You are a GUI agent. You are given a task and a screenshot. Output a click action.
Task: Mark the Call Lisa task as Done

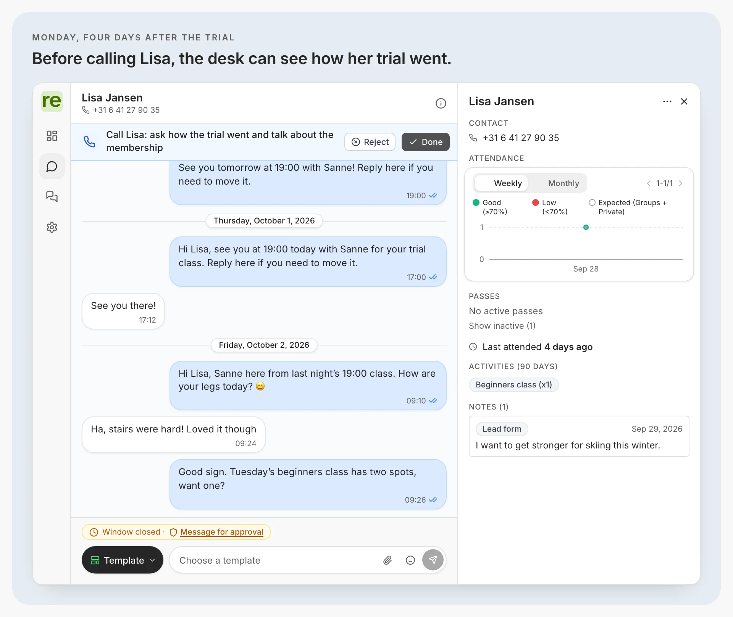click(x=425, y=142)
